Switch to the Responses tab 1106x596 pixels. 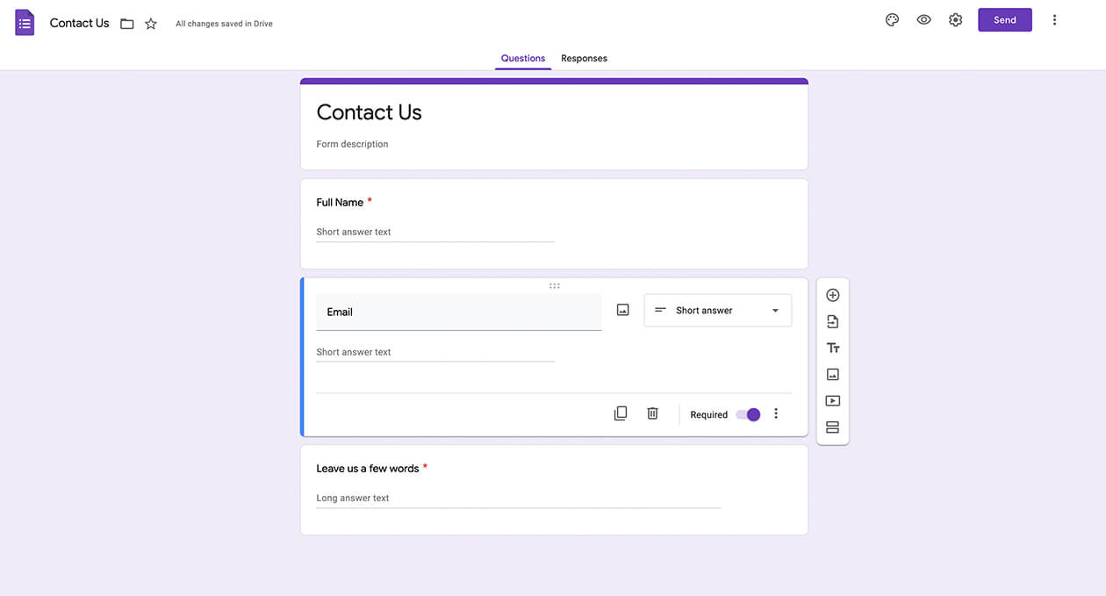[584, 59]
